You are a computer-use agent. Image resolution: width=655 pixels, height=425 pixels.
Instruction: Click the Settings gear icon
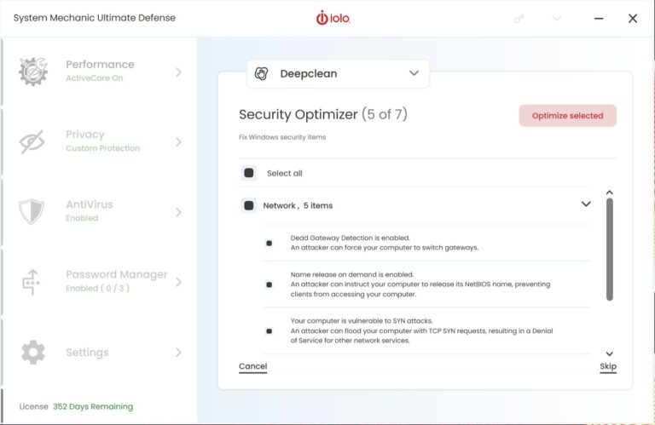point(32,352)
